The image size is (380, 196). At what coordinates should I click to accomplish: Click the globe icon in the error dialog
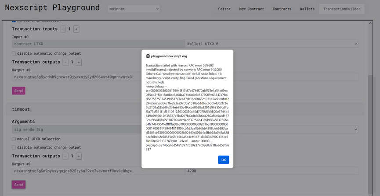point(148,56)
